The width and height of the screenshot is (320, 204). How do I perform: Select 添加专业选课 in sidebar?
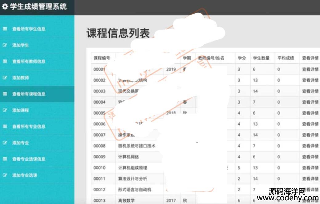(x=25, y=175)
